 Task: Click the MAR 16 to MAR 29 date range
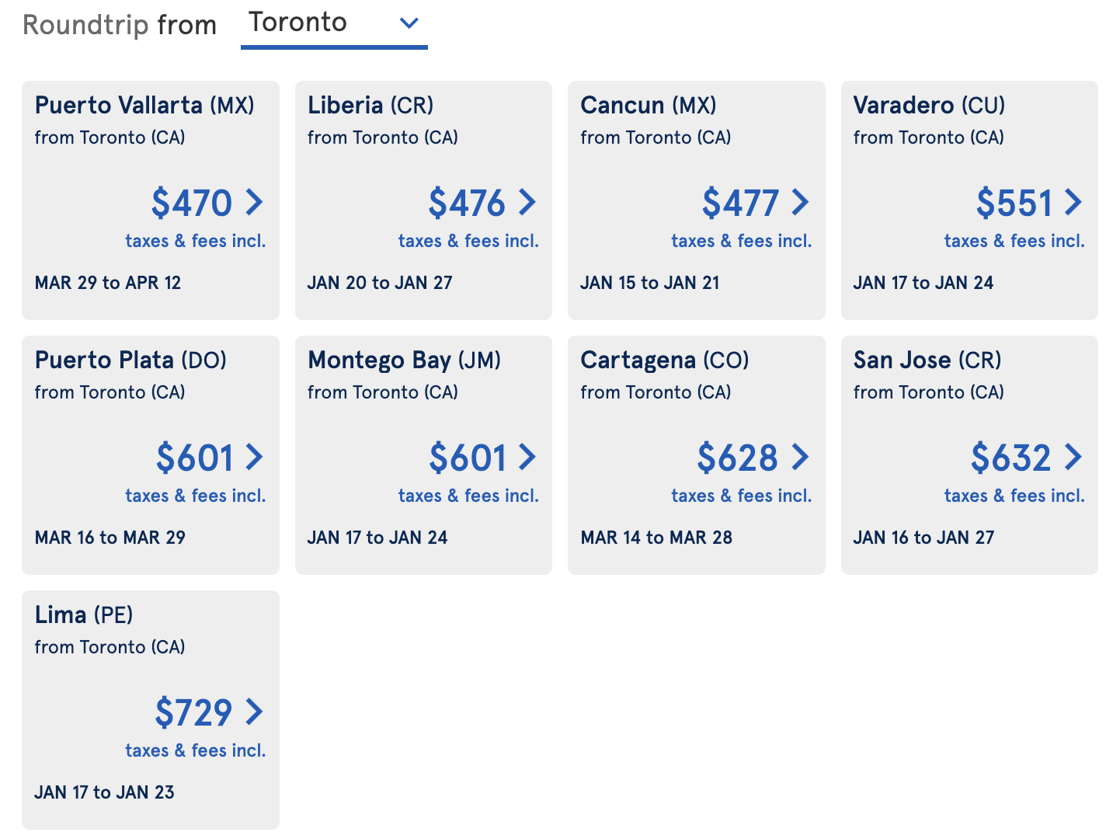109,537
